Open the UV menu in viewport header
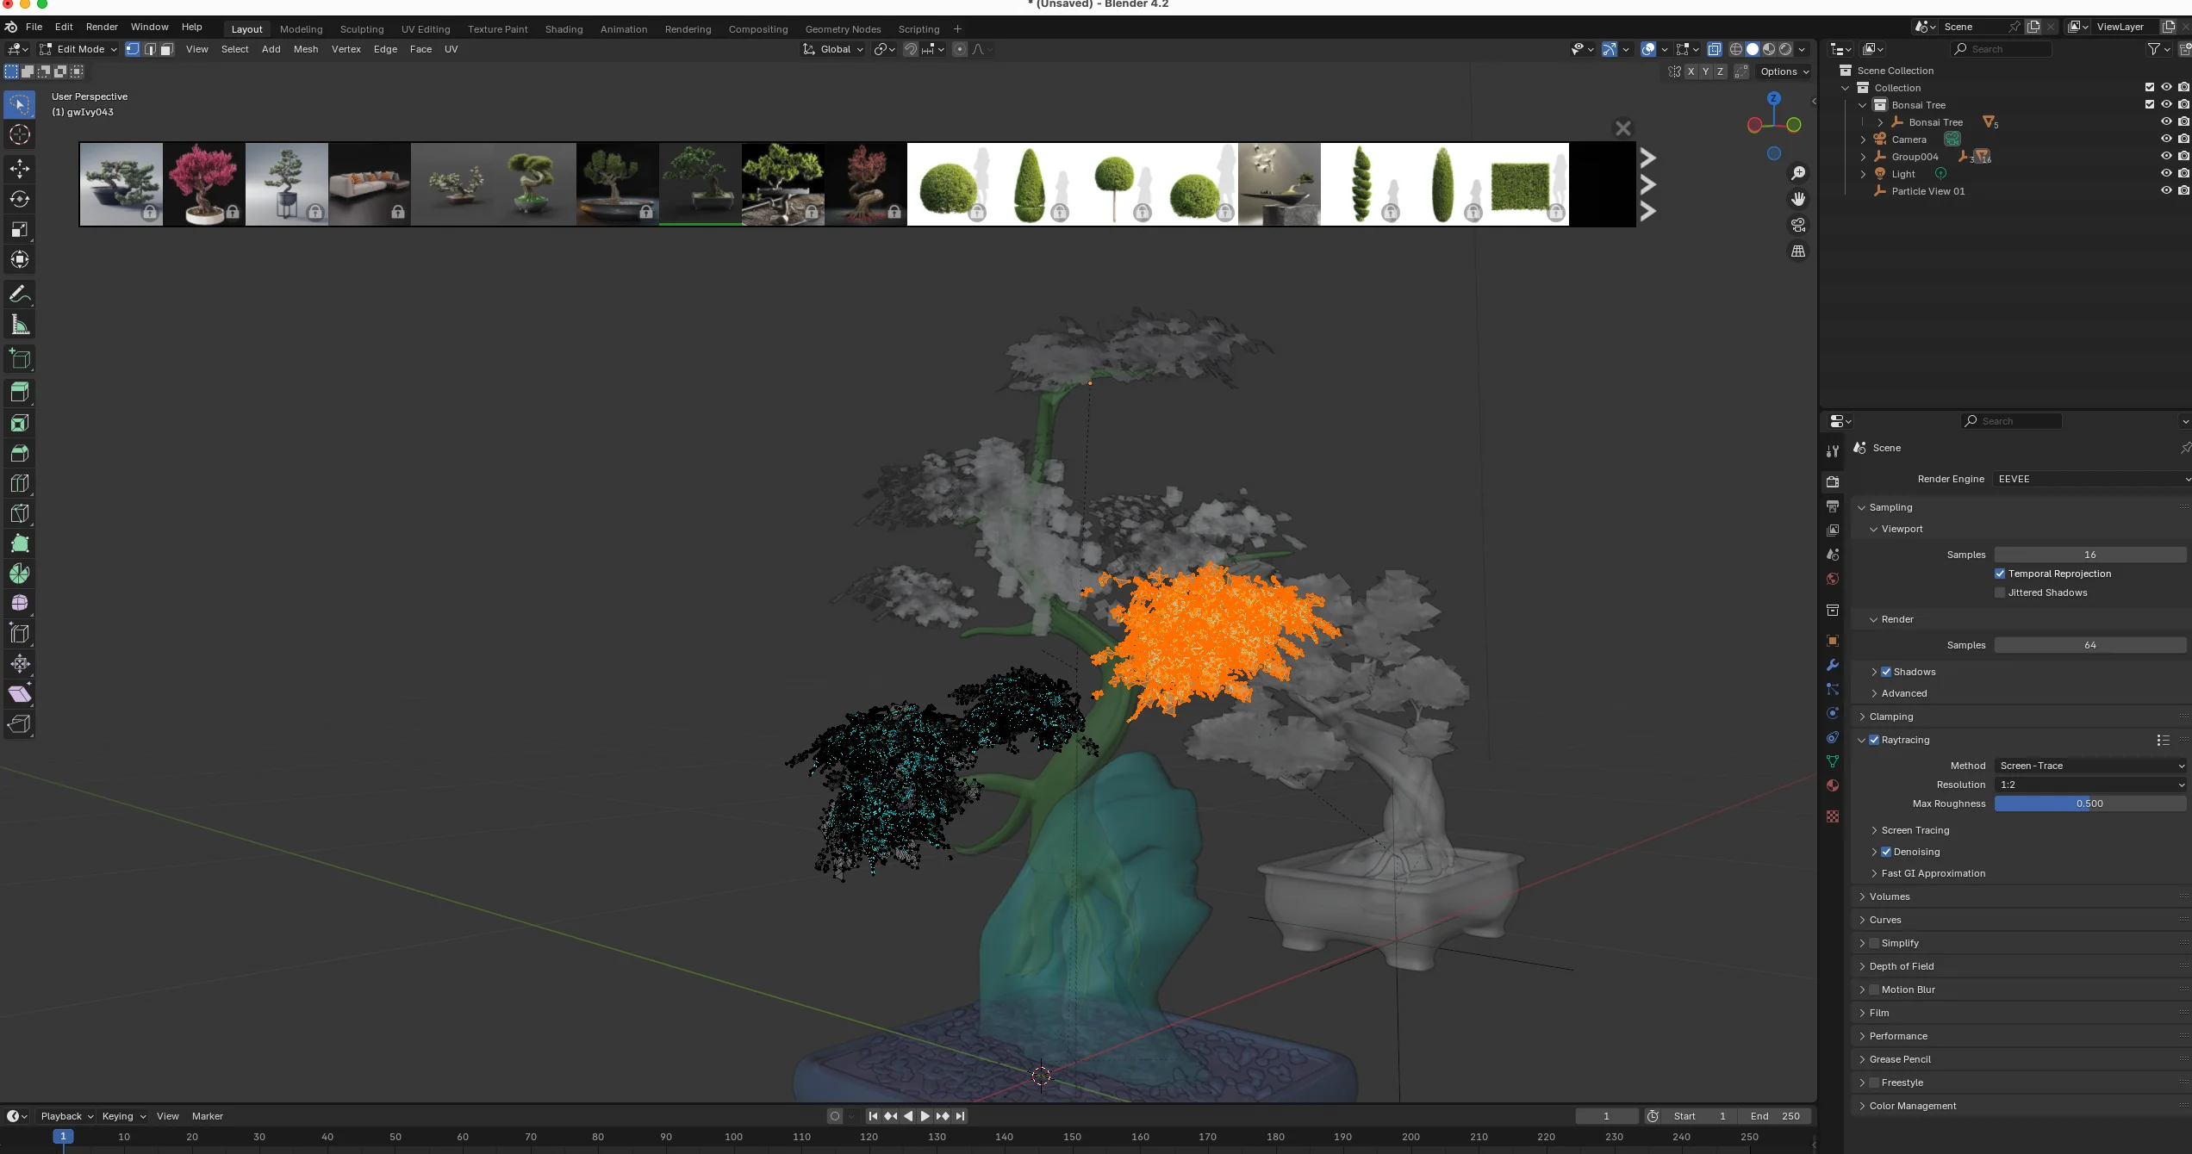 point(451,49)
